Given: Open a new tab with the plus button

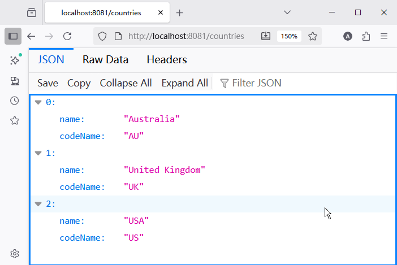Looking at the screenshot, I should [179, 13].
